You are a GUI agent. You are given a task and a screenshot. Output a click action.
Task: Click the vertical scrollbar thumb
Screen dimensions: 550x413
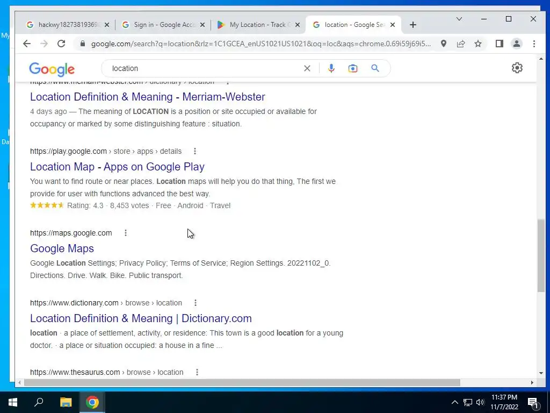tap(541, 256)
